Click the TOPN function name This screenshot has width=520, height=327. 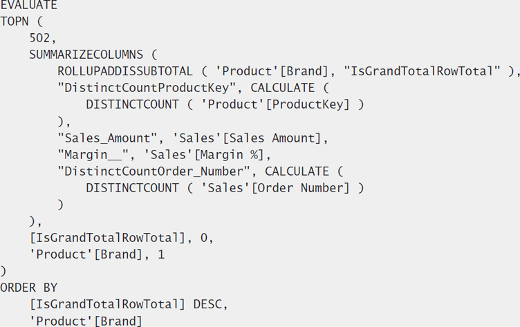(x=15, y=21)
